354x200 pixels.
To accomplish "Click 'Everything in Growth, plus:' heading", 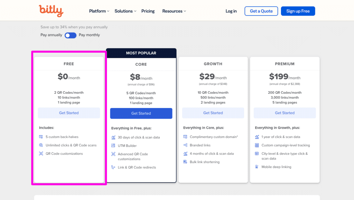I will (x=278, y=128).
